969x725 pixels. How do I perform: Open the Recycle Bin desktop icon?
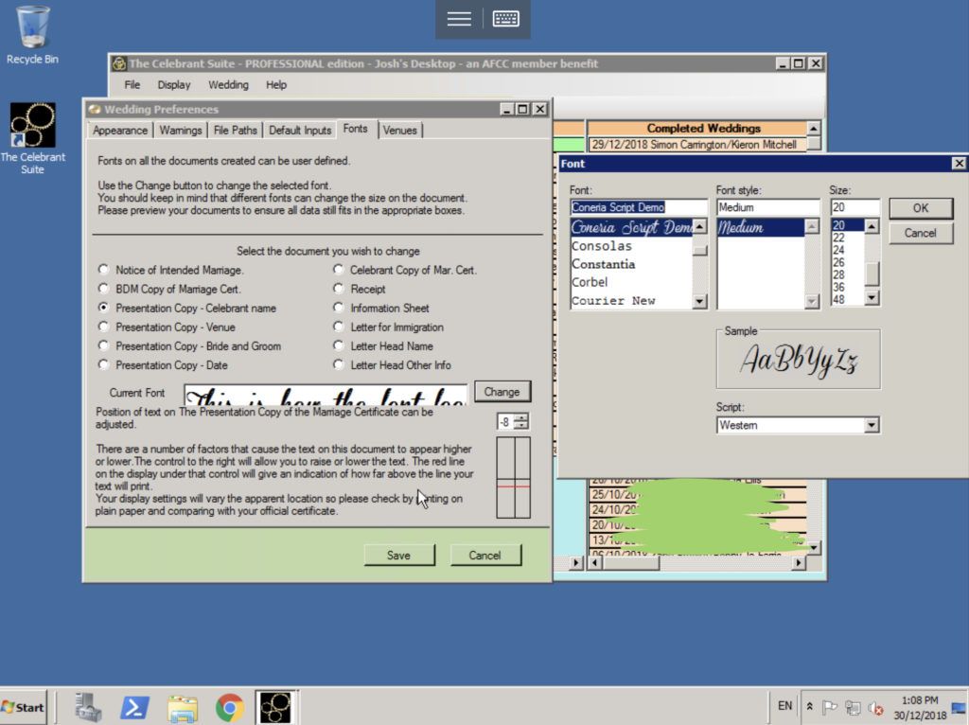point(32,27)
